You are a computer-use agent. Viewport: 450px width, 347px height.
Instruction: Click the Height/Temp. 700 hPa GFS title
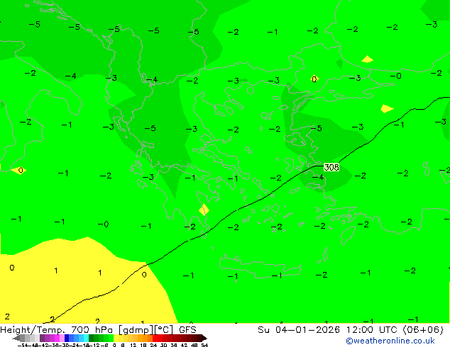(x=98, y=330)
